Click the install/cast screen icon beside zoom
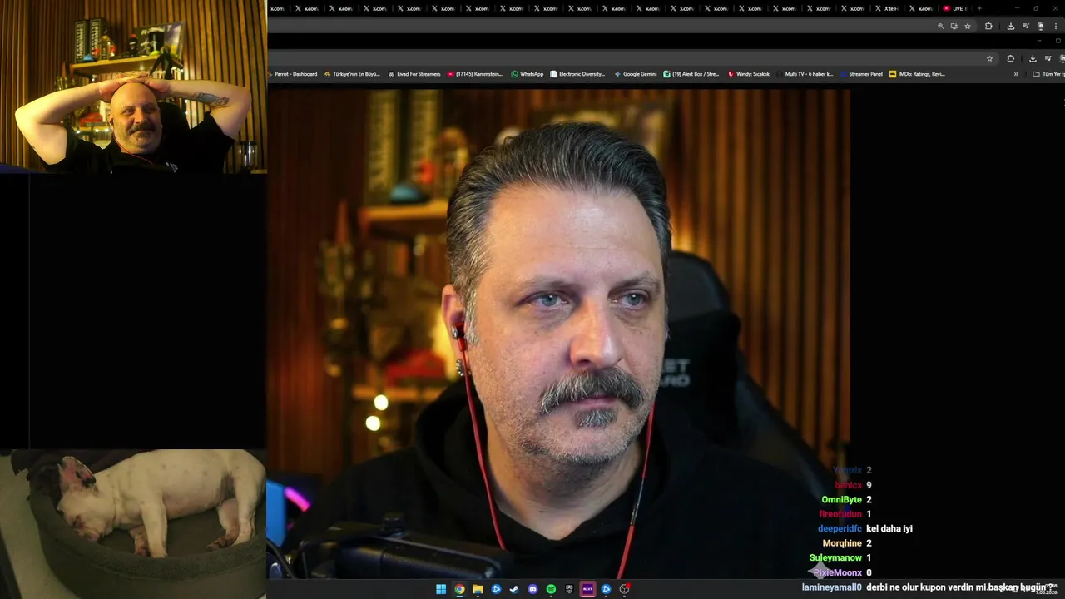Viewport: 1065px width, 599px height. 954,26
